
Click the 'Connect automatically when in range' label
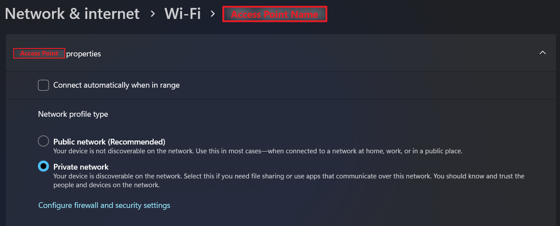coord(116,85)
